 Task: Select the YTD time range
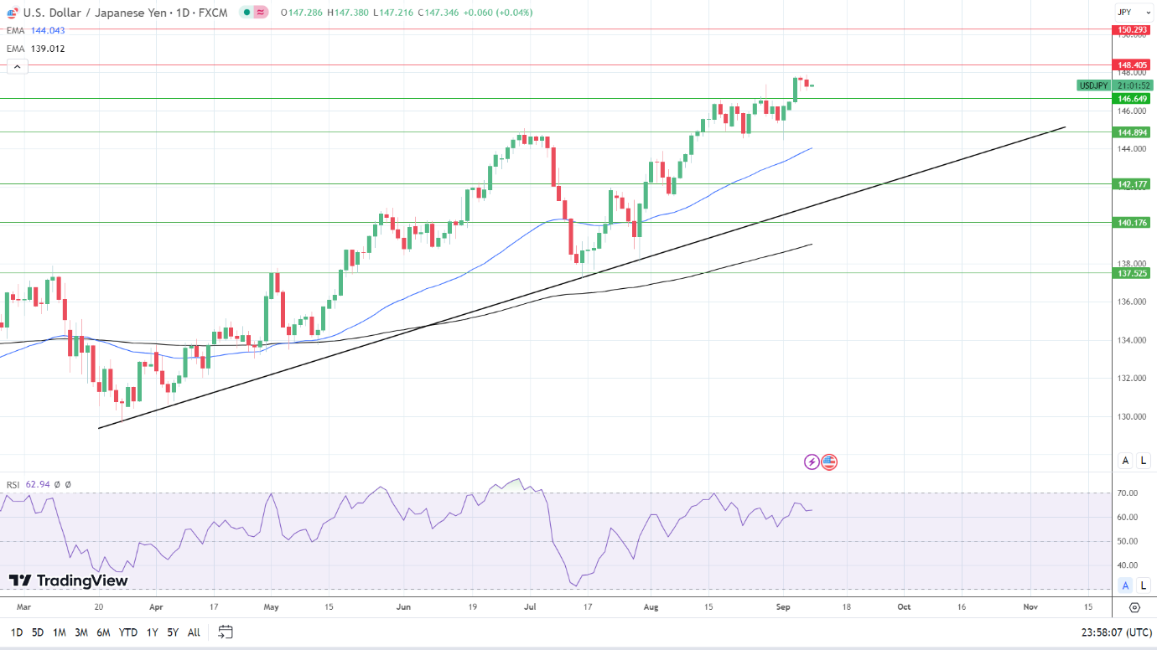pyautogui.click(x=128, y=632)
